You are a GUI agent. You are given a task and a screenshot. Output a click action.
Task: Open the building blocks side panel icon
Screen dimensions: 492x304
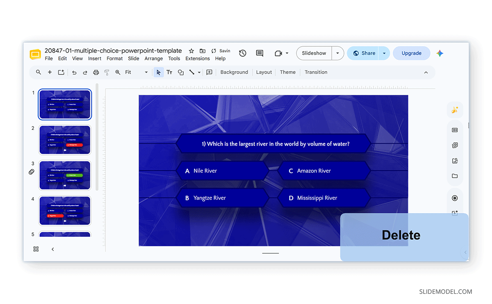pos(455,145)
